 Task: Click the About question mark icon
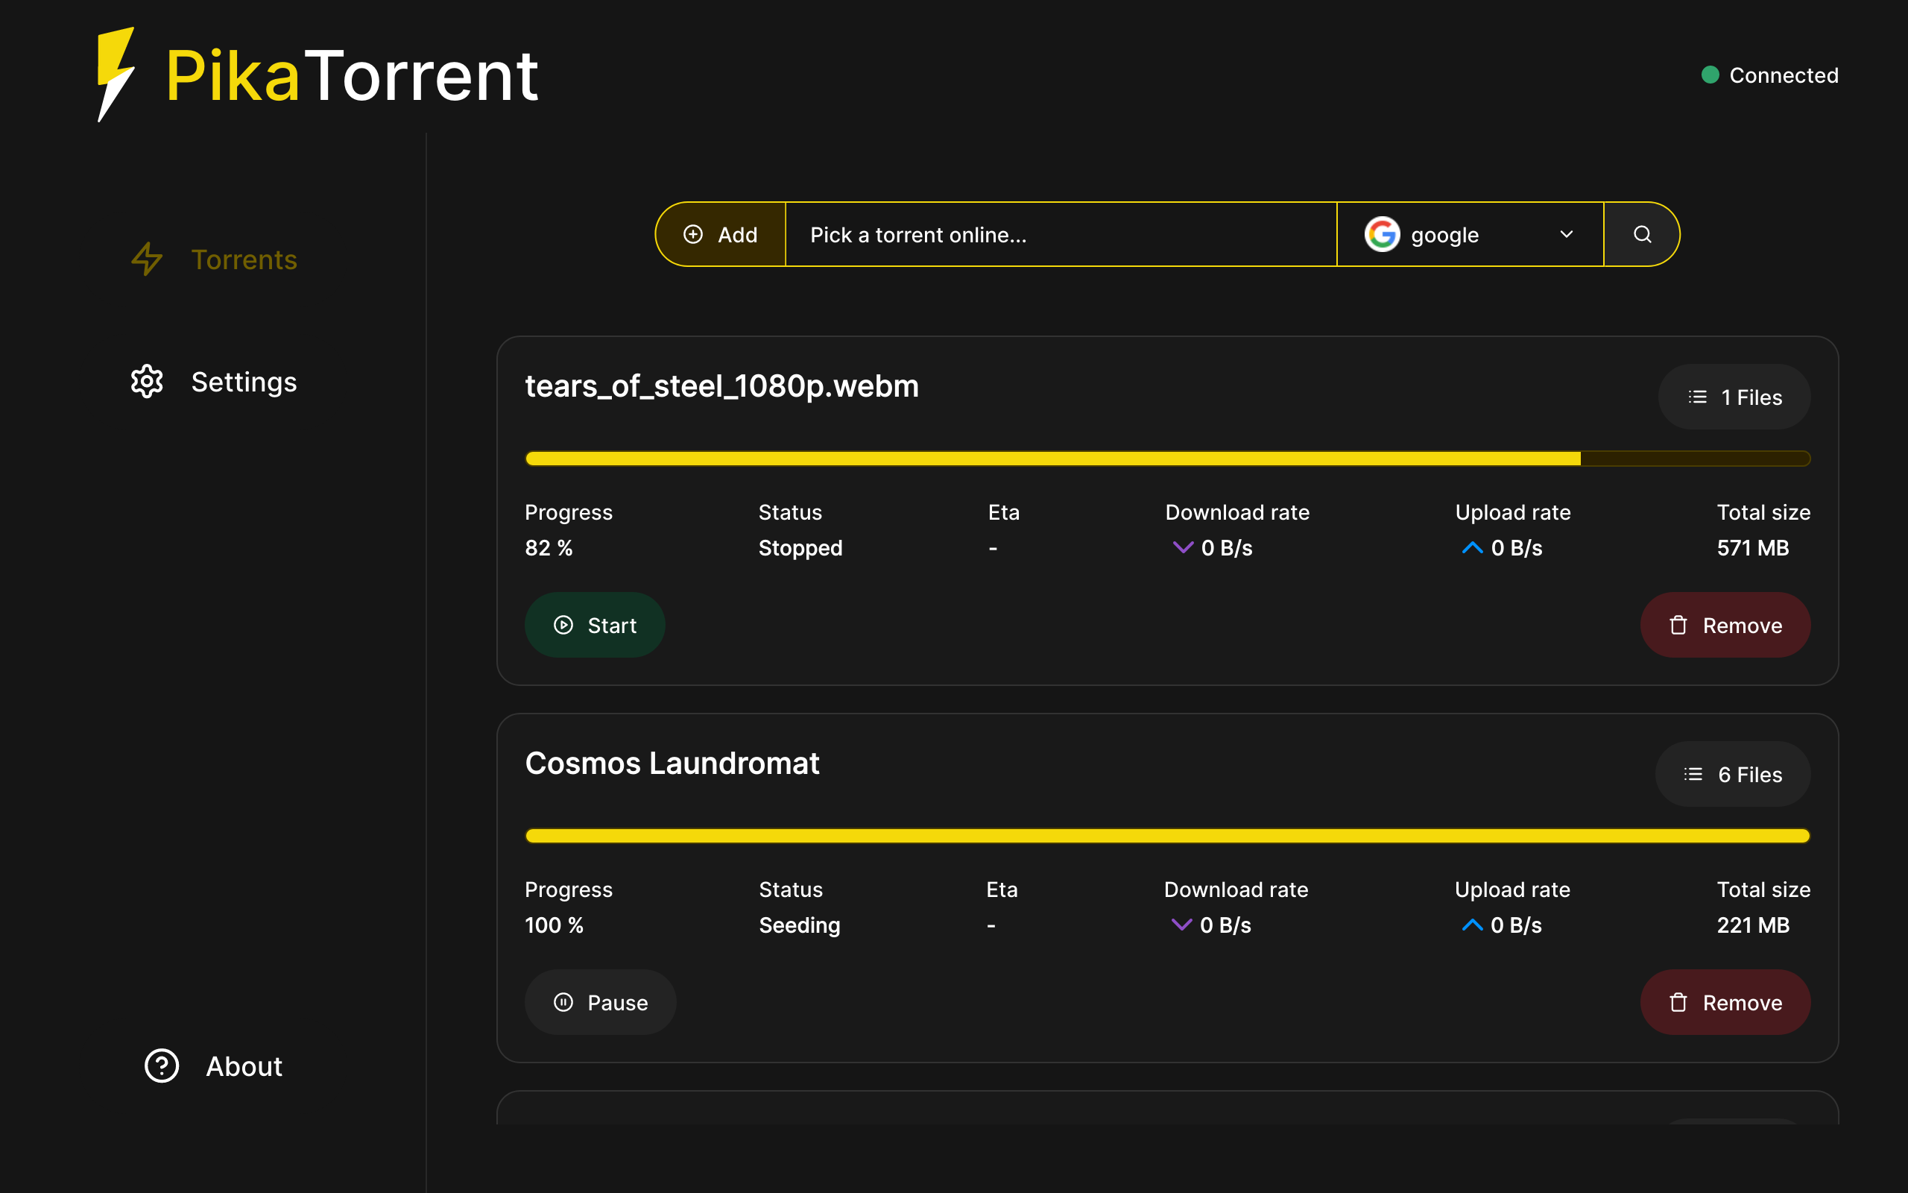tap(162, 1066)
